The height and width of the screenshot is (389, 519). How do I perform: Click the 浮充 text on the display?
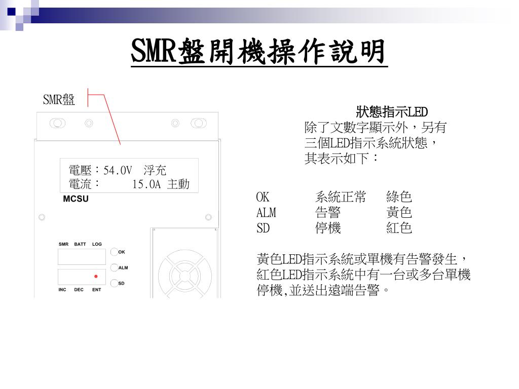155,170
